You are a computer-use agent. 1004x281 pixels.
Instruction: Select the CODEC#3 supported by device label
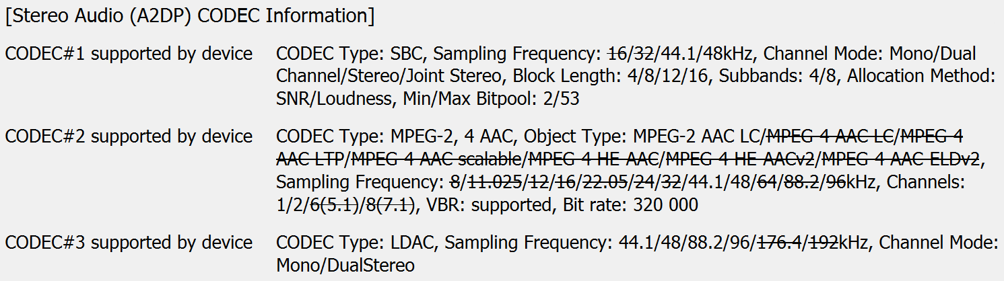point(129,243)
